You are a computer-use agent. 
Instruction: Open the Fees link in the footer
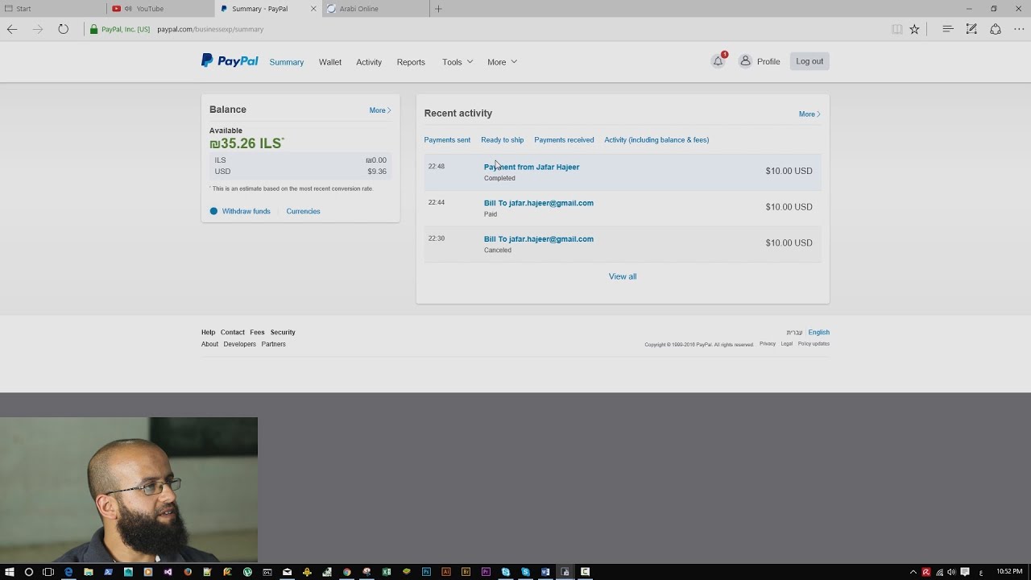[257, 332]
